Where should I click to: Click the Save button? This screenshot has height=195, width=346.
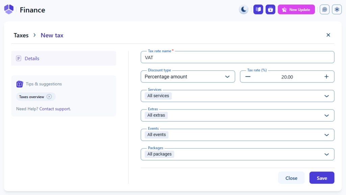(322, 178)
